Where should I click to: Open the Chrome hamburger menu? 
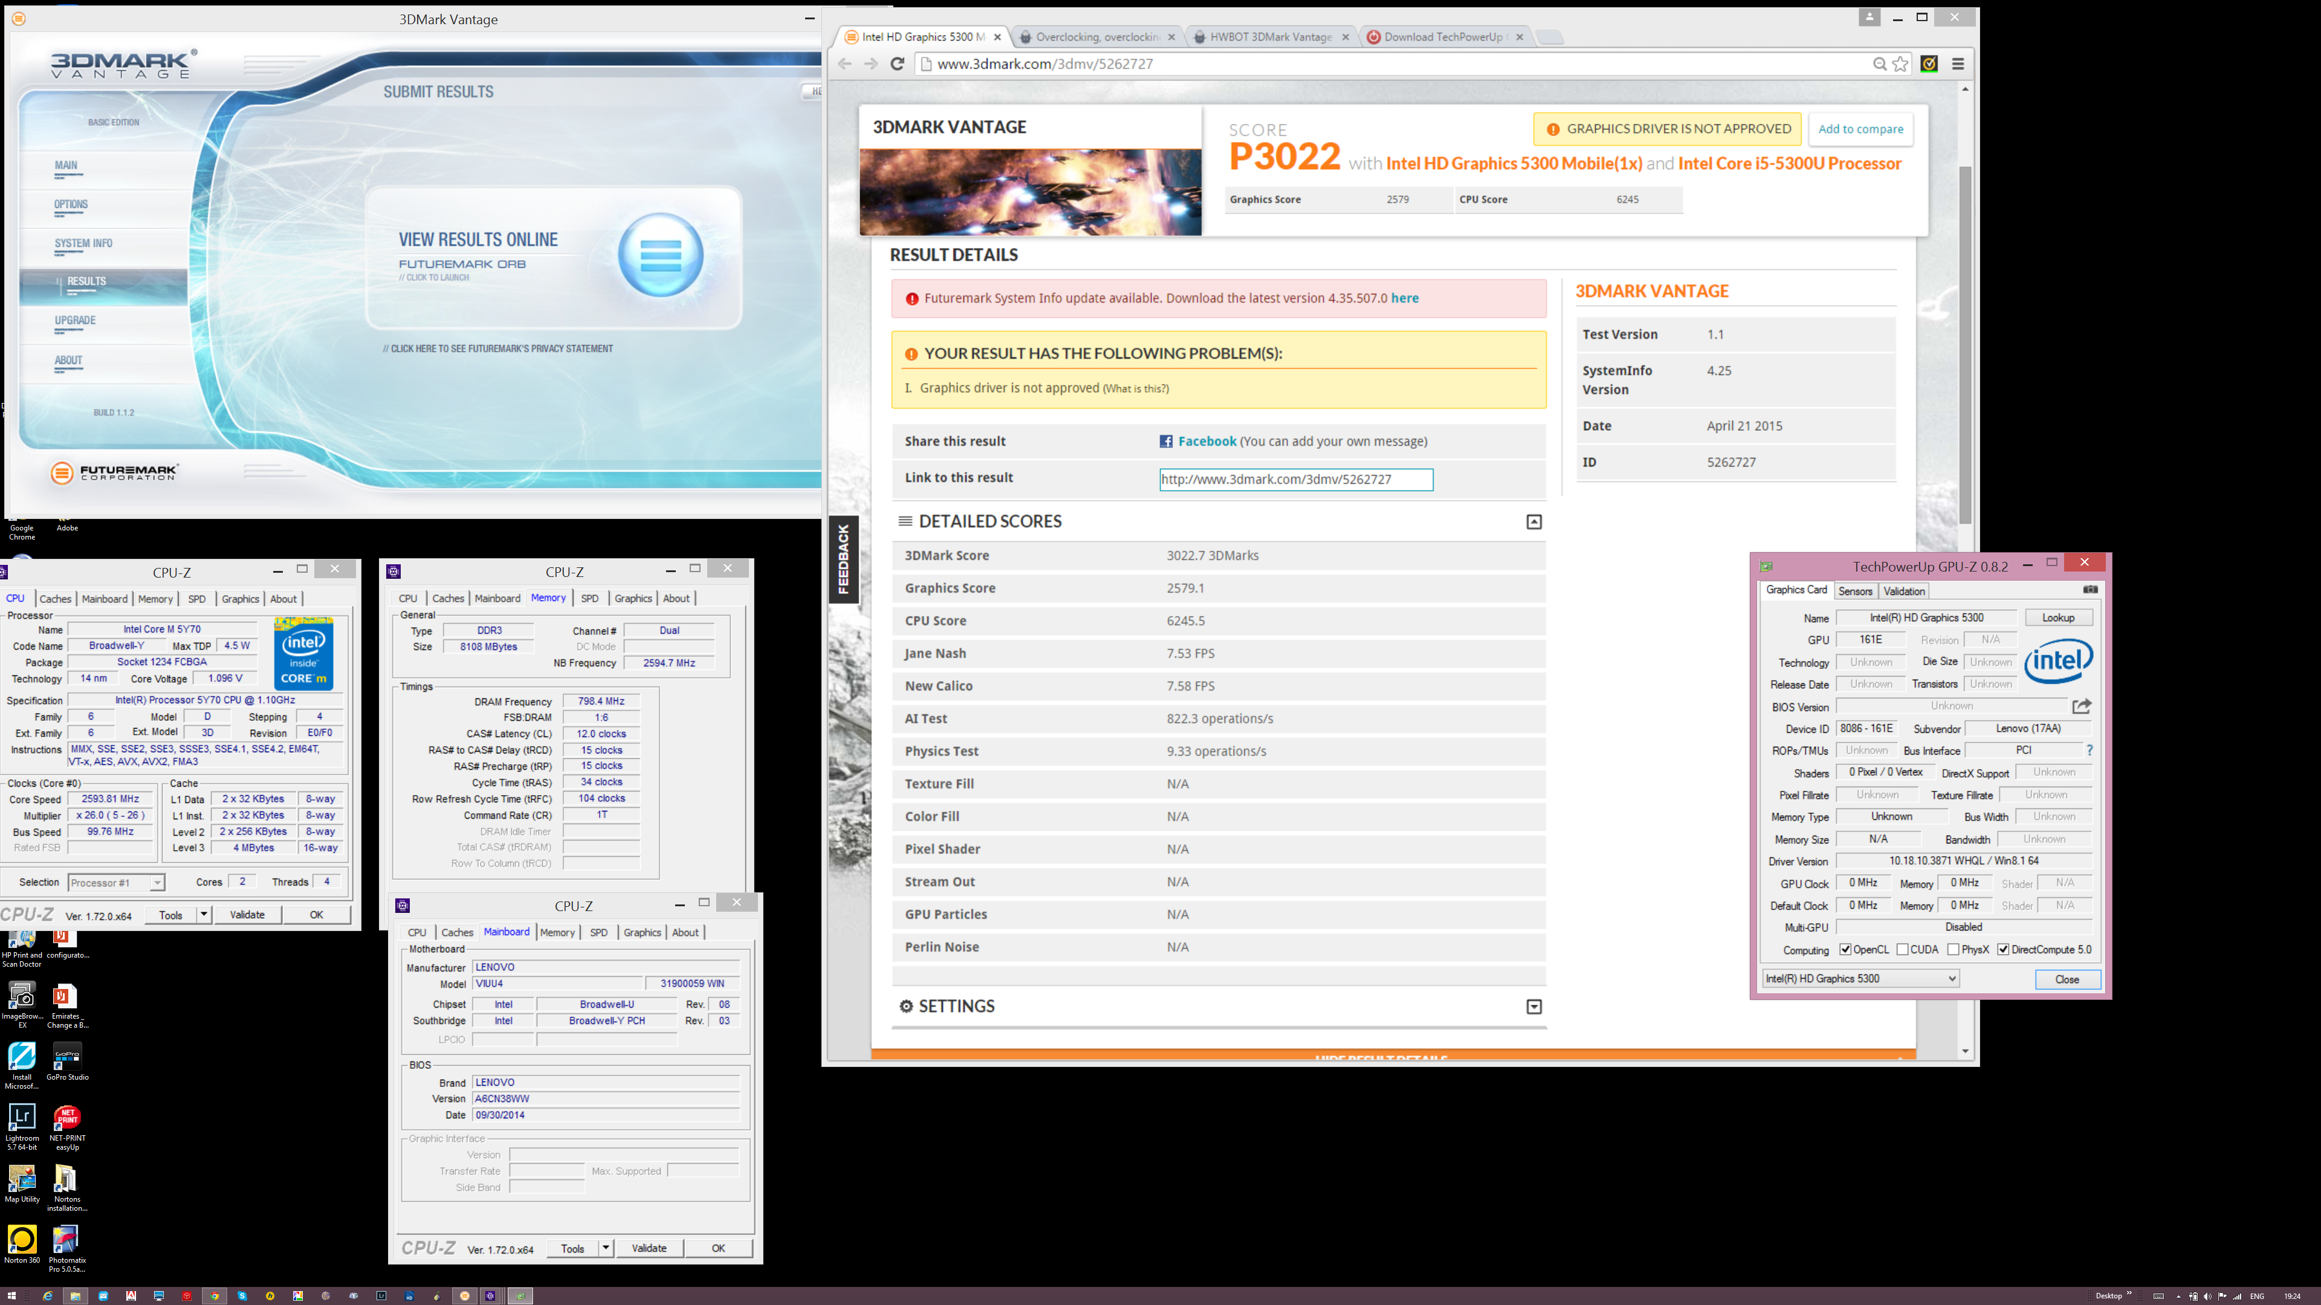click(x=1958, y=64)
